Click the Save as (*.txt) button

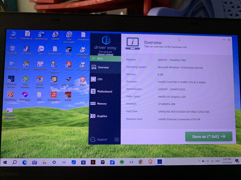tap(209, 136)
